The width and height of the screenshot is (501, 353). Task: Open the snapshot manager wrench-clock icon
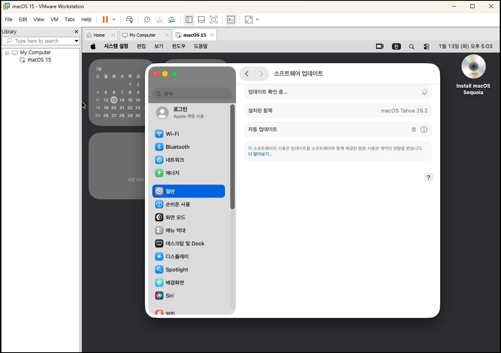click(171, 20)
